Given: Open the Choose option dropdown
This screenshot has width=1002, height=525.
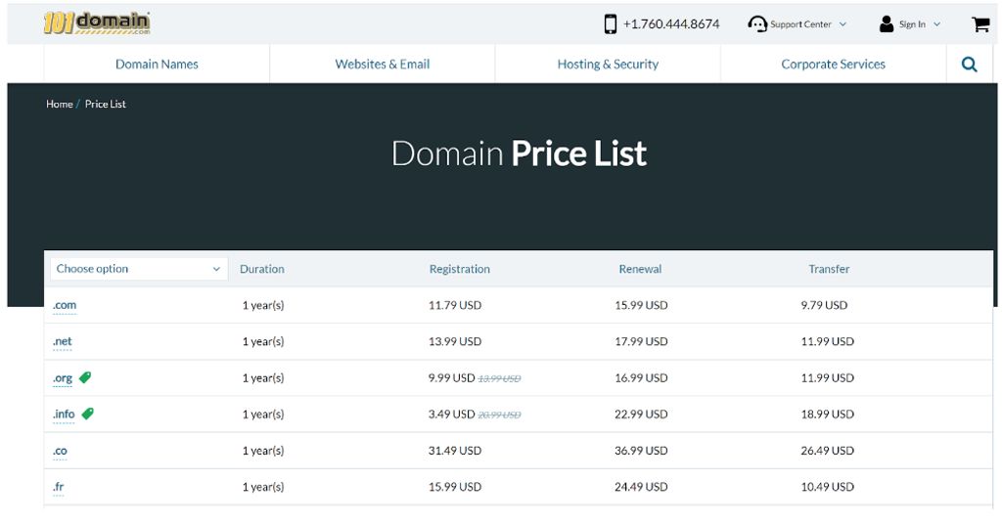Looking at the screenshot, I should click(139, 269).
